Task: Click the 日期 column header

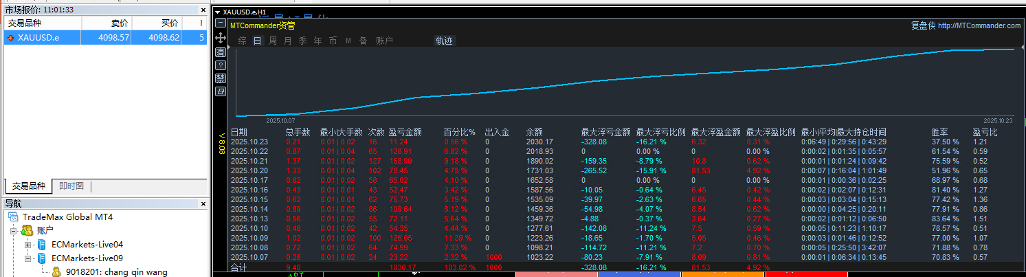Action: click(x=239, y=132)
